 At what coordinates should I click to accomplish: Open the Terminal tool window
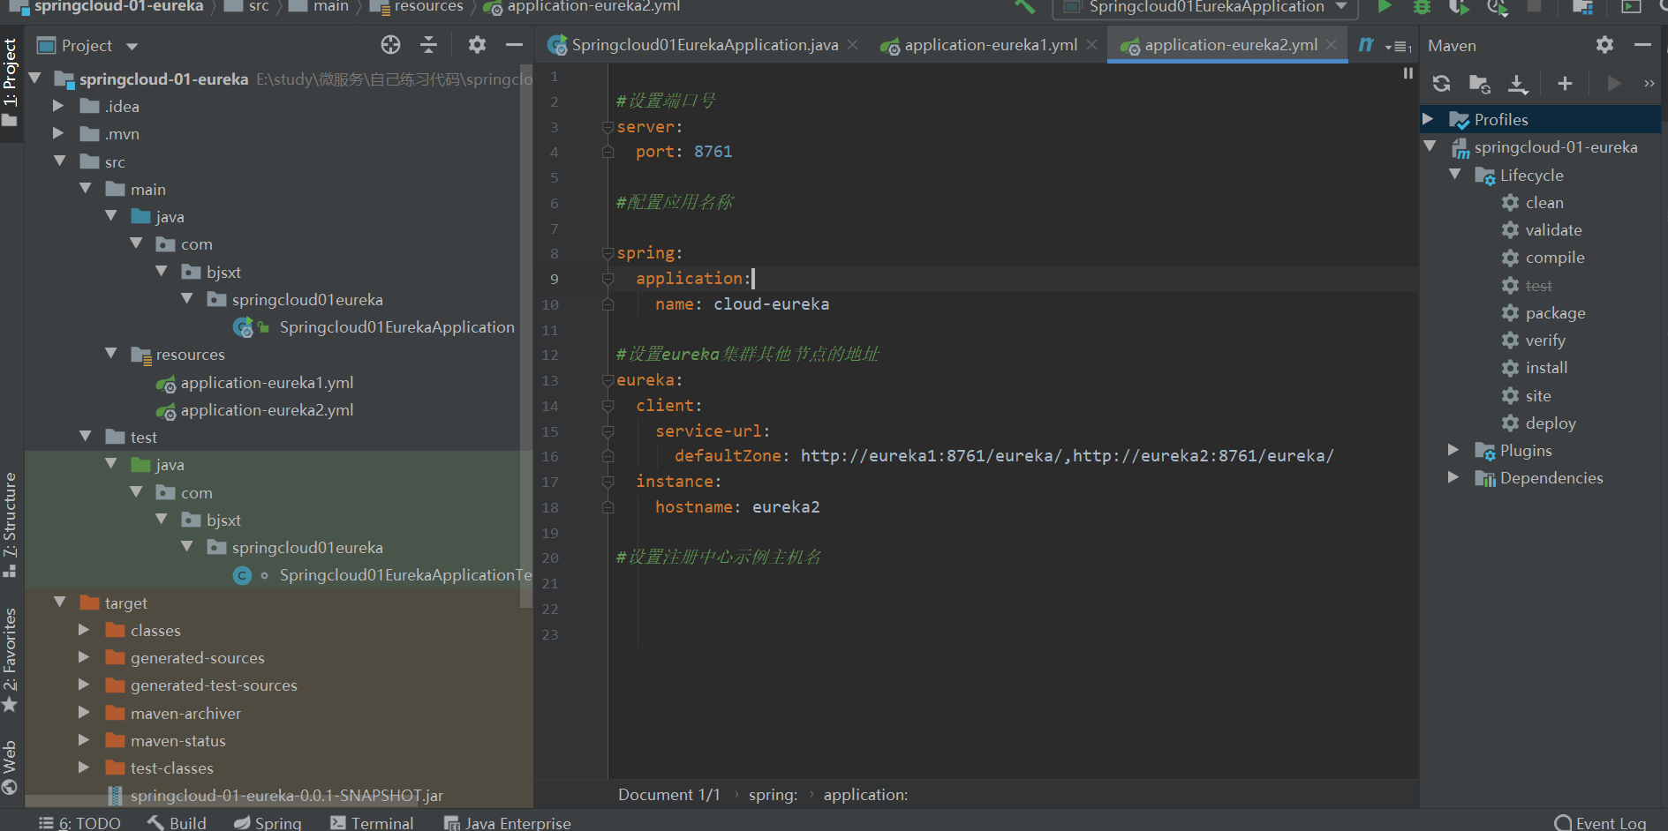pyautogui.click(x=372, y=822)
